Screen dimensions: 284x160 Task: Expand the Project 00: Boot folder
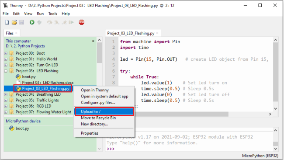6,53
